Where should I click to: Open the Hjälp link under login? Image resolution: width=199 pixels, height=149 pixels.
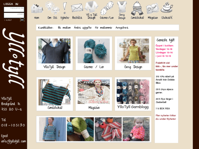(8, 20)
